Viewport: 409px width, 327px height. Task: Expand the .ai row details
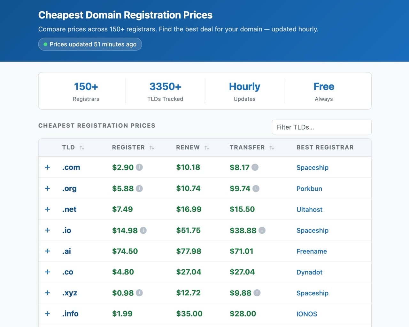coord(47,251)
